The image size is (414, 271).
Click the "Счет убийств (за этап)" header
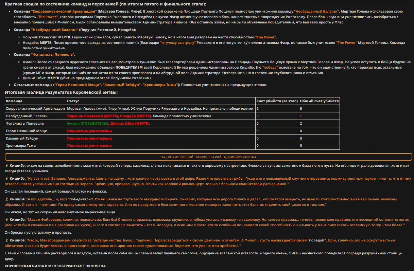click(277, 101)
